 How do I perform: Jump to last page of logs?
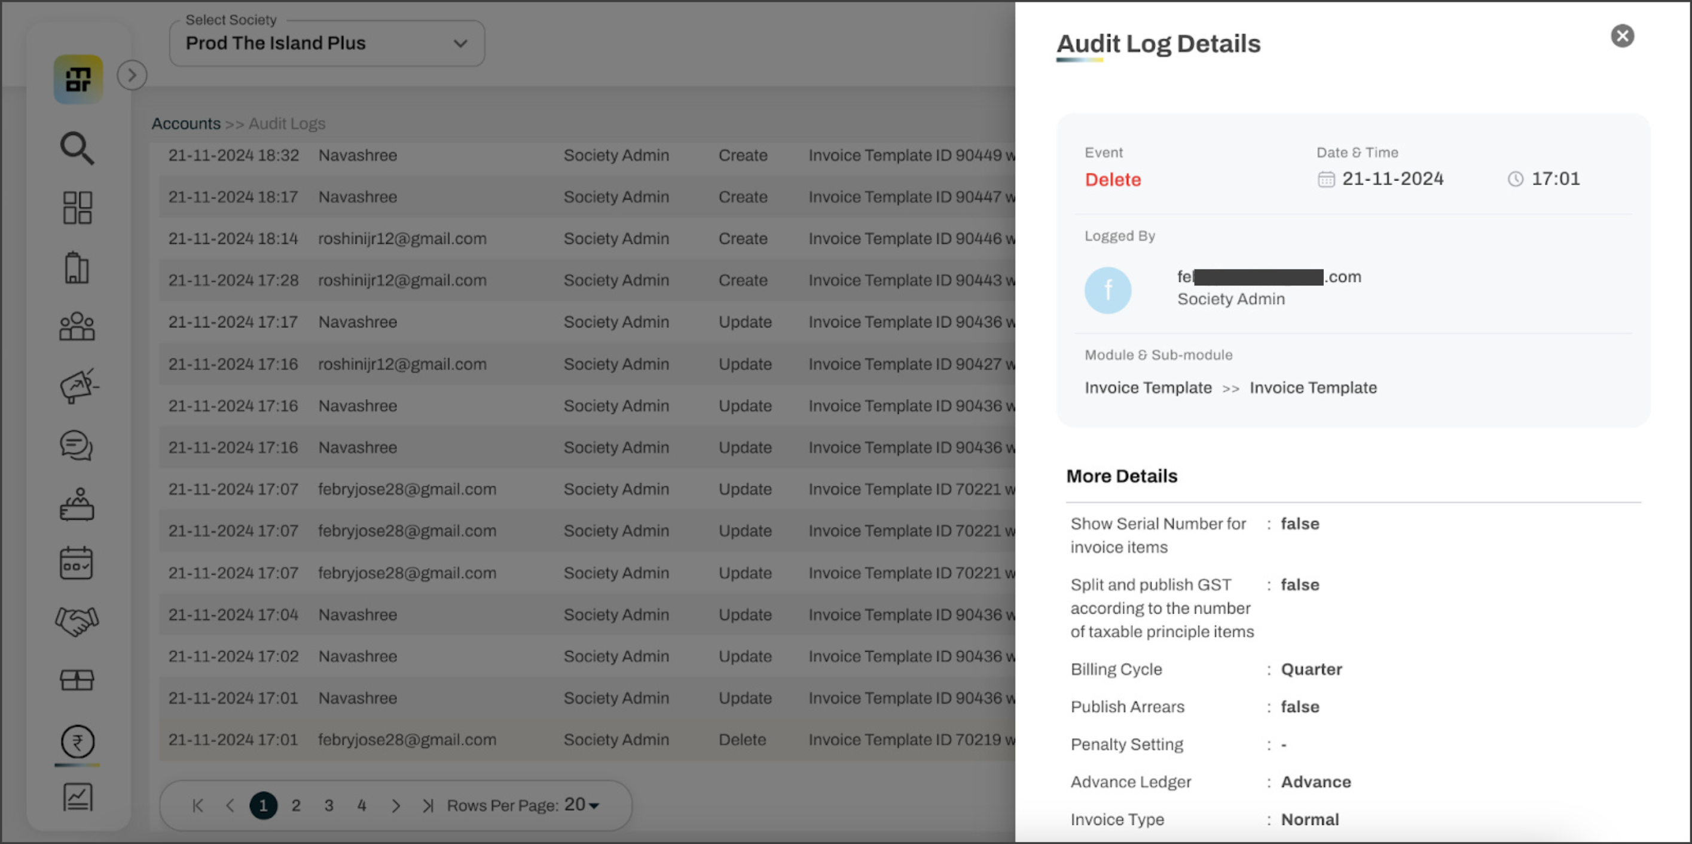pos(428,805)
